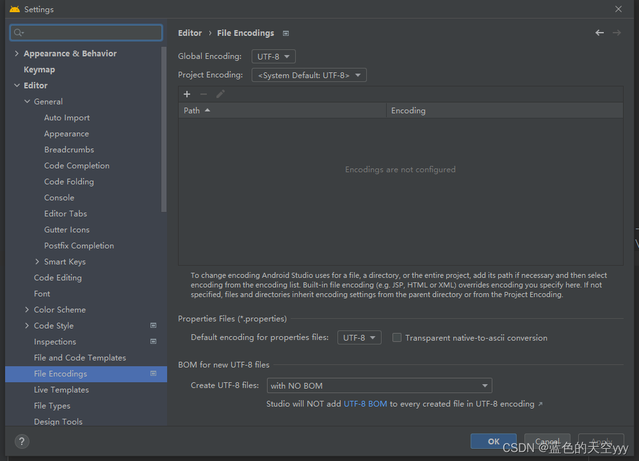
Task: Click the screen icon next to File Encodings
Action: tap(153, 373)
